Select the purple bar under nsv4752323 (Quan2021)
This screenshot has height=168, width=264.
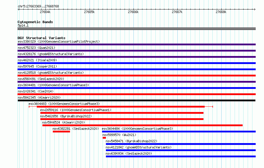(136, 51)
